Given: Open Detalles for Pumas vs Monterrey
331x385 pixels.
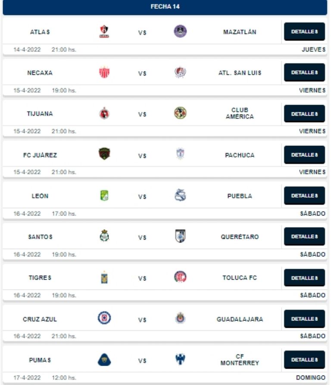Looking at the screenshot, I should [x=304, y=360].
